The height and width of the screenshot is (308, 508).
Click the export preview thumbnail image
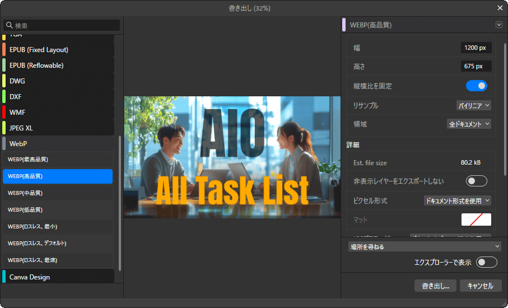[x=232, y=157]
